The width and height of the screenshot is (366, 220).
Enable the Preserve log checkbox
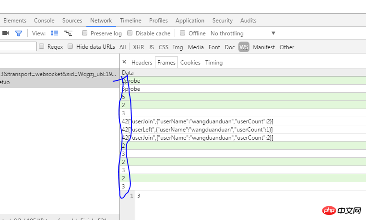(85, 33)
